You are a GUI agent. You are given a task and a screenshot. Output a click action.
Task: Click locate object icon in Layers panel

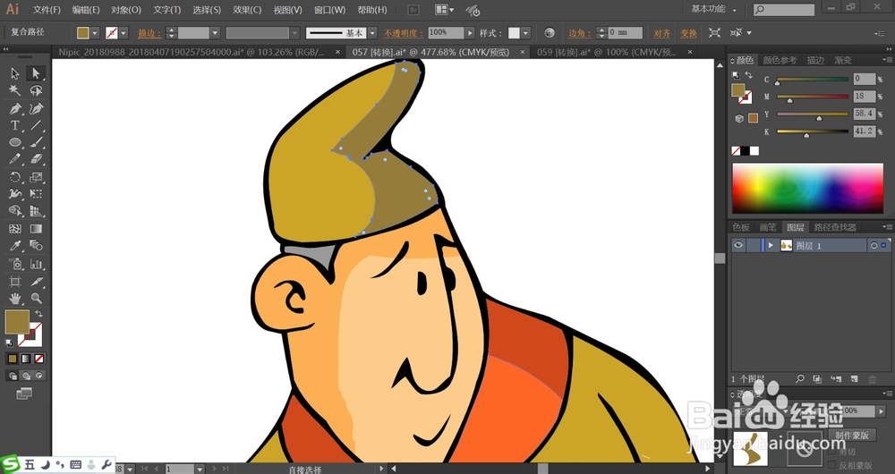coord(799,378)
